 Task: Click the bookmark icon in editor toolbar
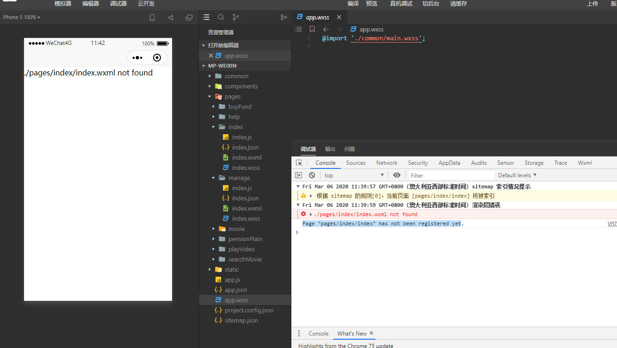[312, 29]
